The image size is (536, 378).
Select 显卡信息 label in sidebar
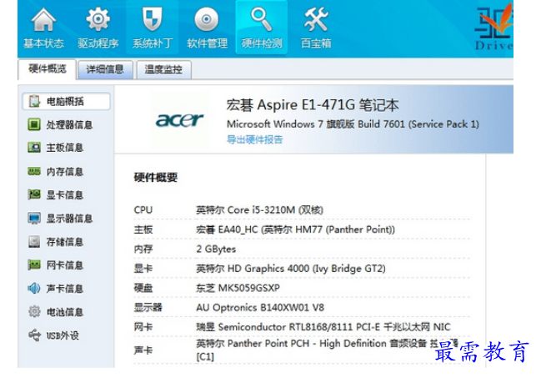(x=65, y=195)
